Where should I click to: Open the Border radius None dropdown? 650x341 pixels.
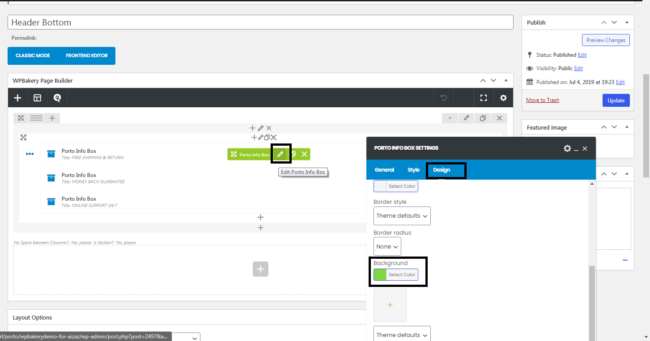(387, 247)
